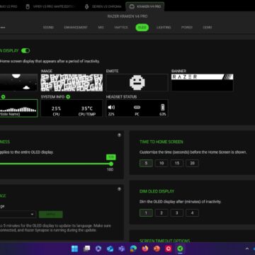Click the Apply language button
Image resolution: width=255 pixels, height=255 pixels.
click(x=51, y=215)
